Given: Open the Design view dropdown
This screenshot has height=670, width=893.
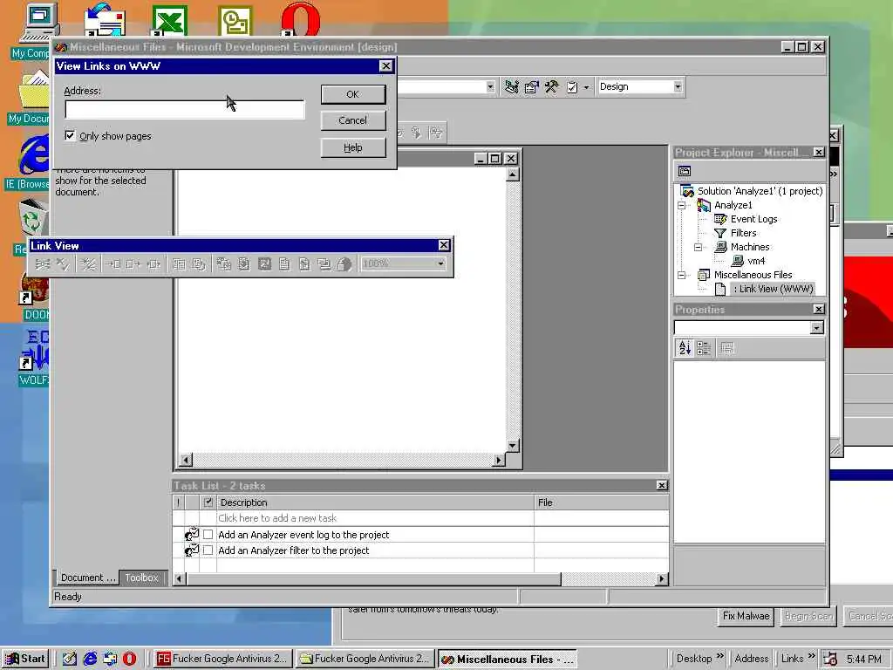Looking at the screenshot, I should pyautogui.click(x=678, y=86).
